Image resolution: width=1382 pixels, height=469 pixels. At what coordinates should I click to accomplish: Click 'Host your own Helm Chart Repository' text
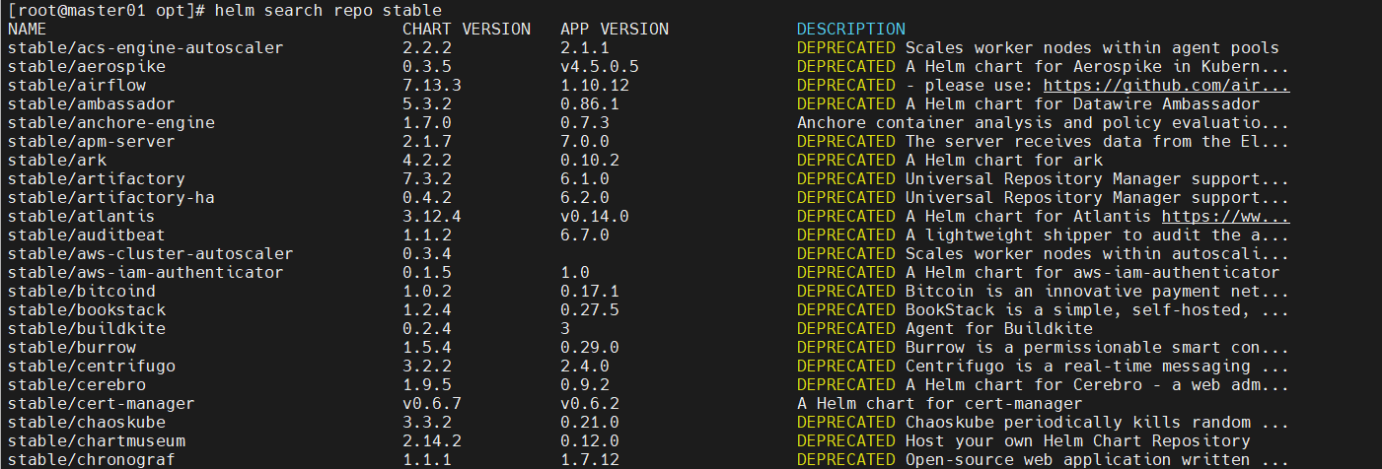1078,440
